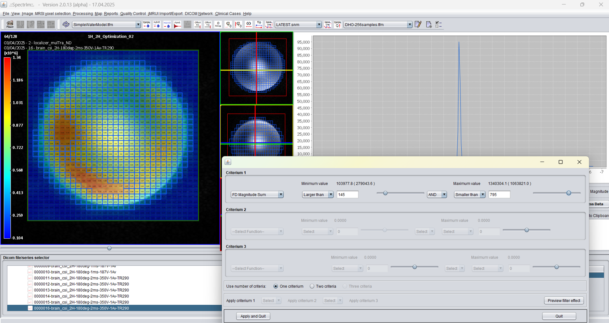This screenshot has height=323, width=609.
Task: Click the Criterium 1 maximum value slider
Action: (556, 193)
